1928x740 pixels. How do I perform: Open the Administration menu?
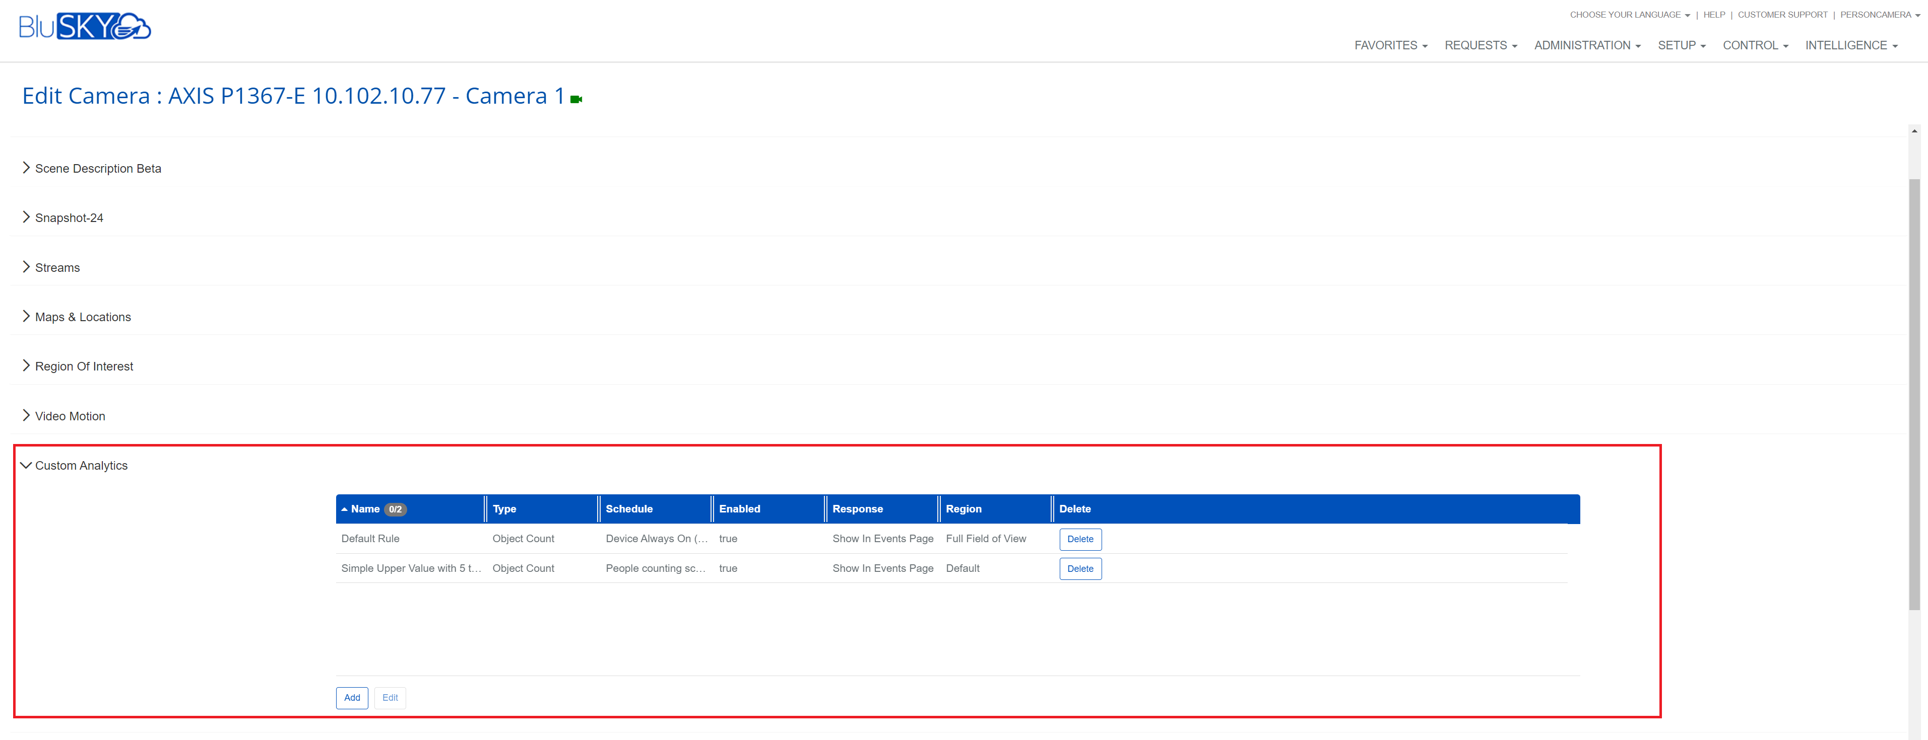tap(1587, 46)
